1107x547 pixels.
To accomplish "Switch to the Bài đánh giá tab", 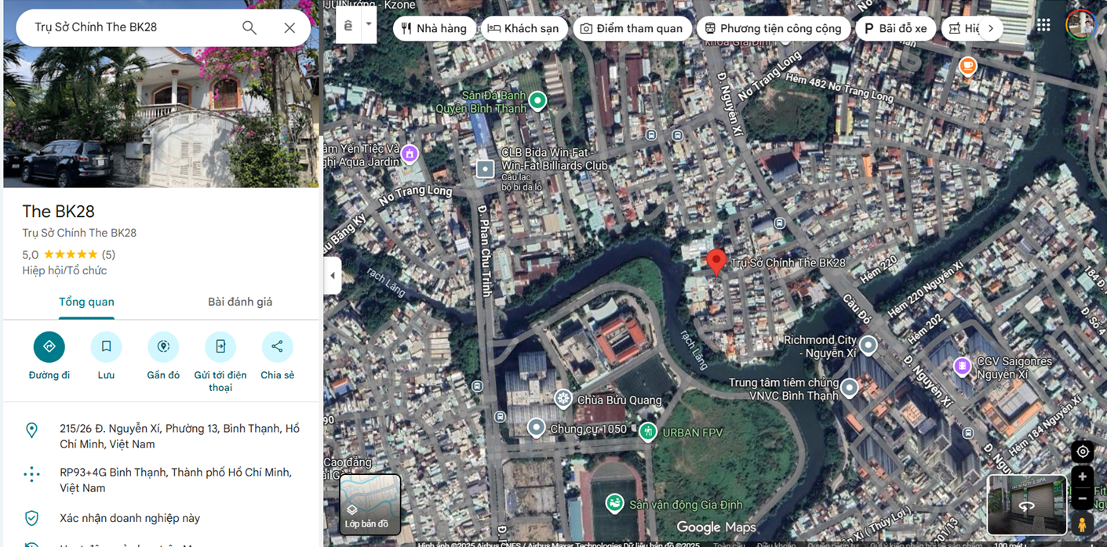I will pos(240,302).
